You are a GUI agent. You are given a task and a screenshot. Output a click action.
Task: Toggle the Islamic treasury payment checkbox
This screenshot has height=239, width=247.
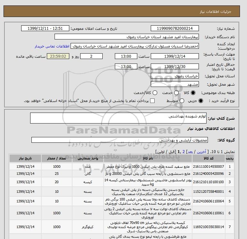(x=152, y=101)
